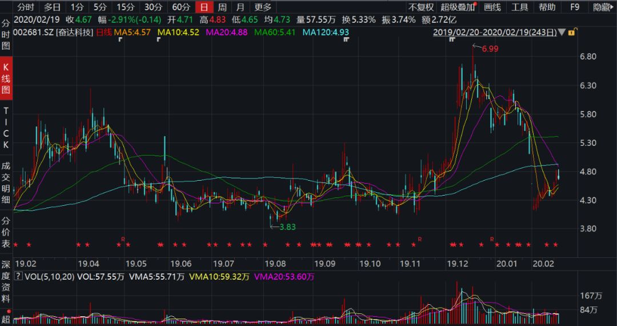Expand the date range dropdown triangle
The height and width of the screenshot is (326, 617).
pos(563,33)
